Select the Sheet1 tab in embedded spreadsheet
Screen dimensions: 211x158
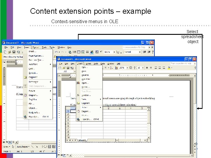click(x=82, y=140)
